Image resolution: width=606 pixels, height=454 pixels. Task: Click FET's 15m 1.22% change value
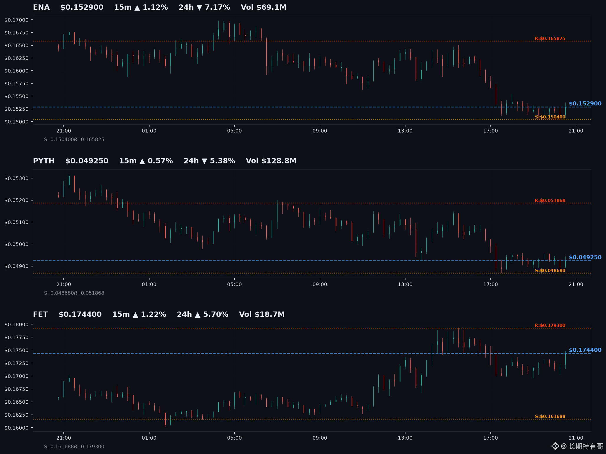point(139,314)
